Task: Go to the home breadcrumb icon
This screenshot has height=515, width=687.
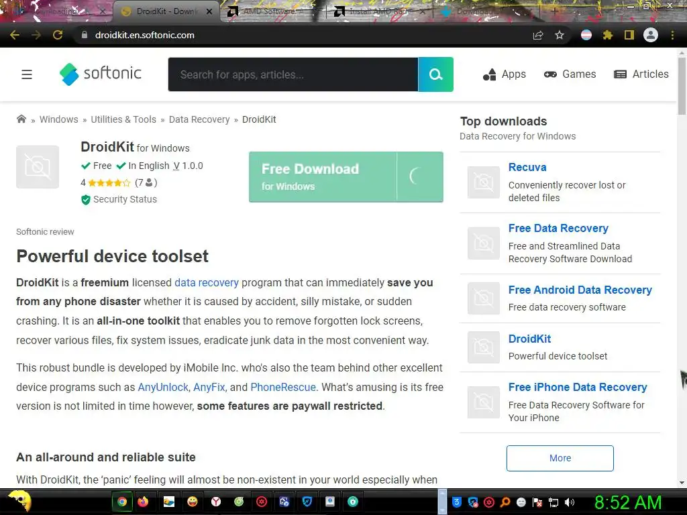Action: click(21, 119)
